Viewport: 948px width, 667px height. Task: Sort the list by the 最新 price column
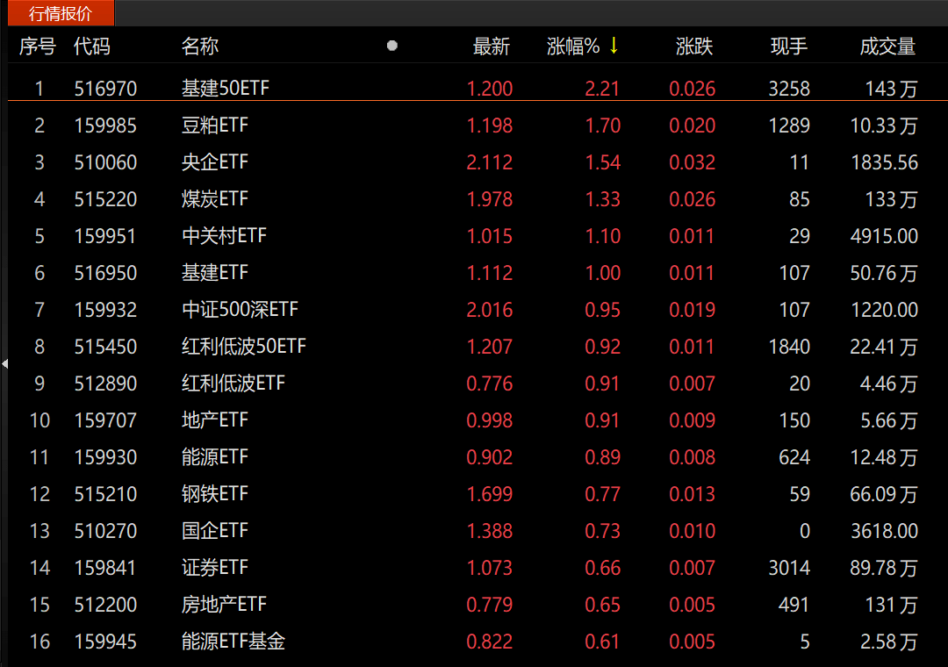(x=491, y=47)
